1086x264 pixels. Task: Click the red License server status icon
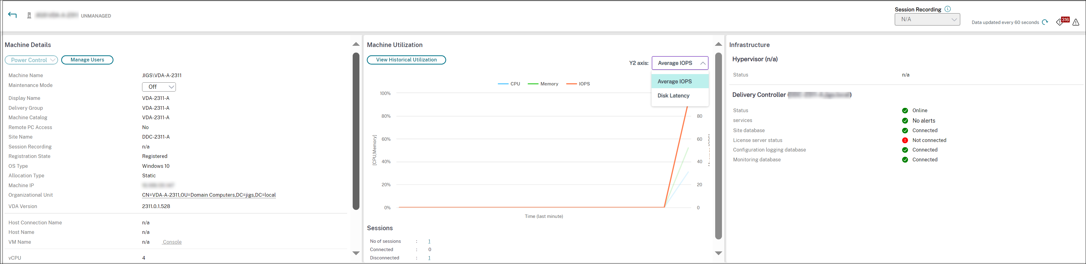(905, 140)
